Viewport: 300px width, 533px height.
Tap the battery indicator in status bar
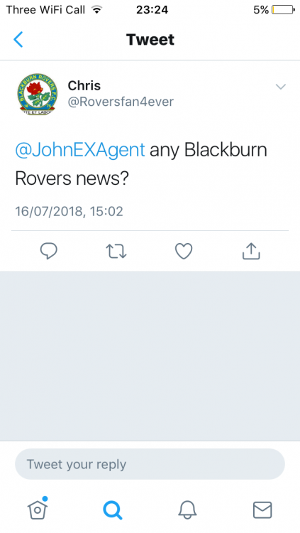(284, 10)
